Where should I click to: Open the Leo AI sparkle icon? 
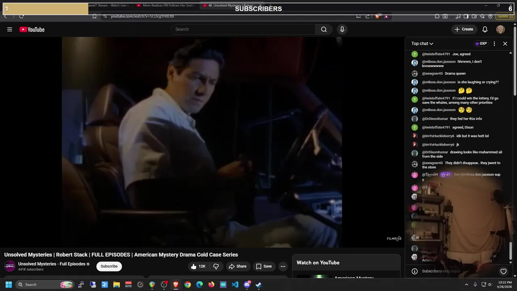483,16
